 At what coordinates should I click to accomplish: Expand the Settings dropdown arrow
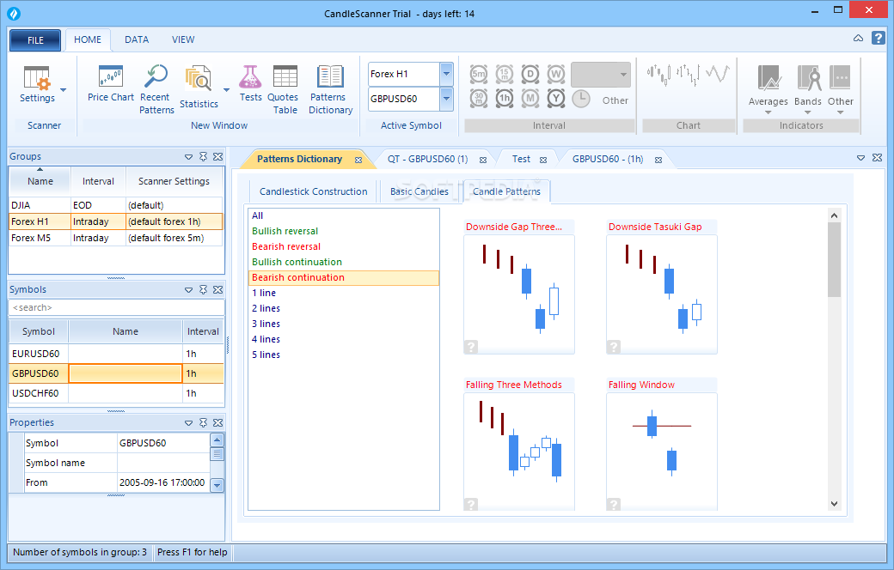(64, 90)
